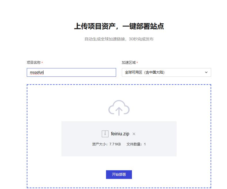This screenshot has width=227, height=189.
Task: Click the 加速区域 label
Action: pyautogui.click(x=128, y=63)
